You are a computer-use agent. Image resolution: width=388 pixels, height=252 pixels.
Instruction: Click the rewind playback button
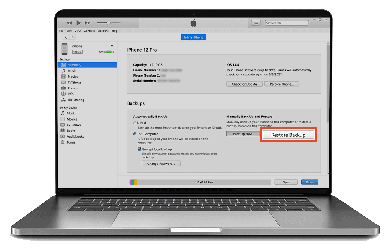69,23
